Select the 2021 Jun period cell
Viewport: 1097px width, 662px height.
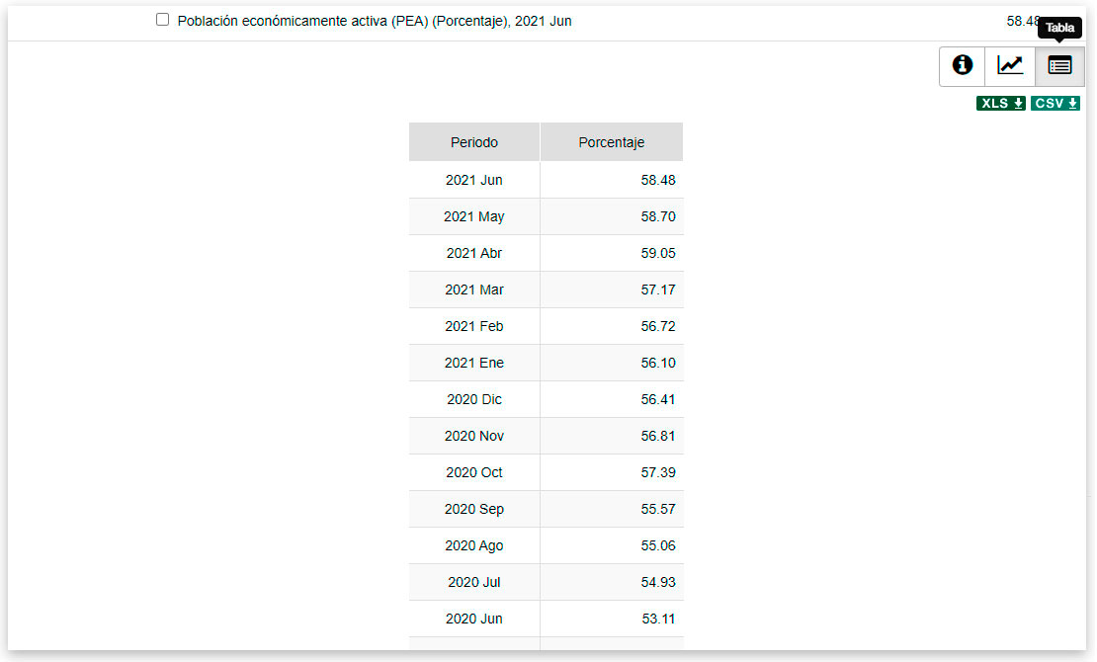474,180
